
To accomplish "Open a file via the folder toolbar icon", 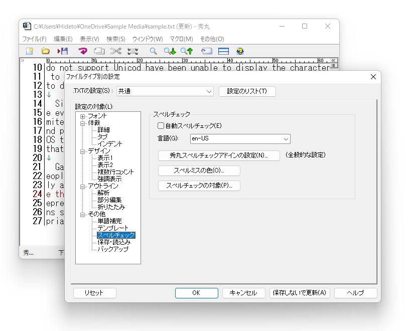I will coord(46,51).
